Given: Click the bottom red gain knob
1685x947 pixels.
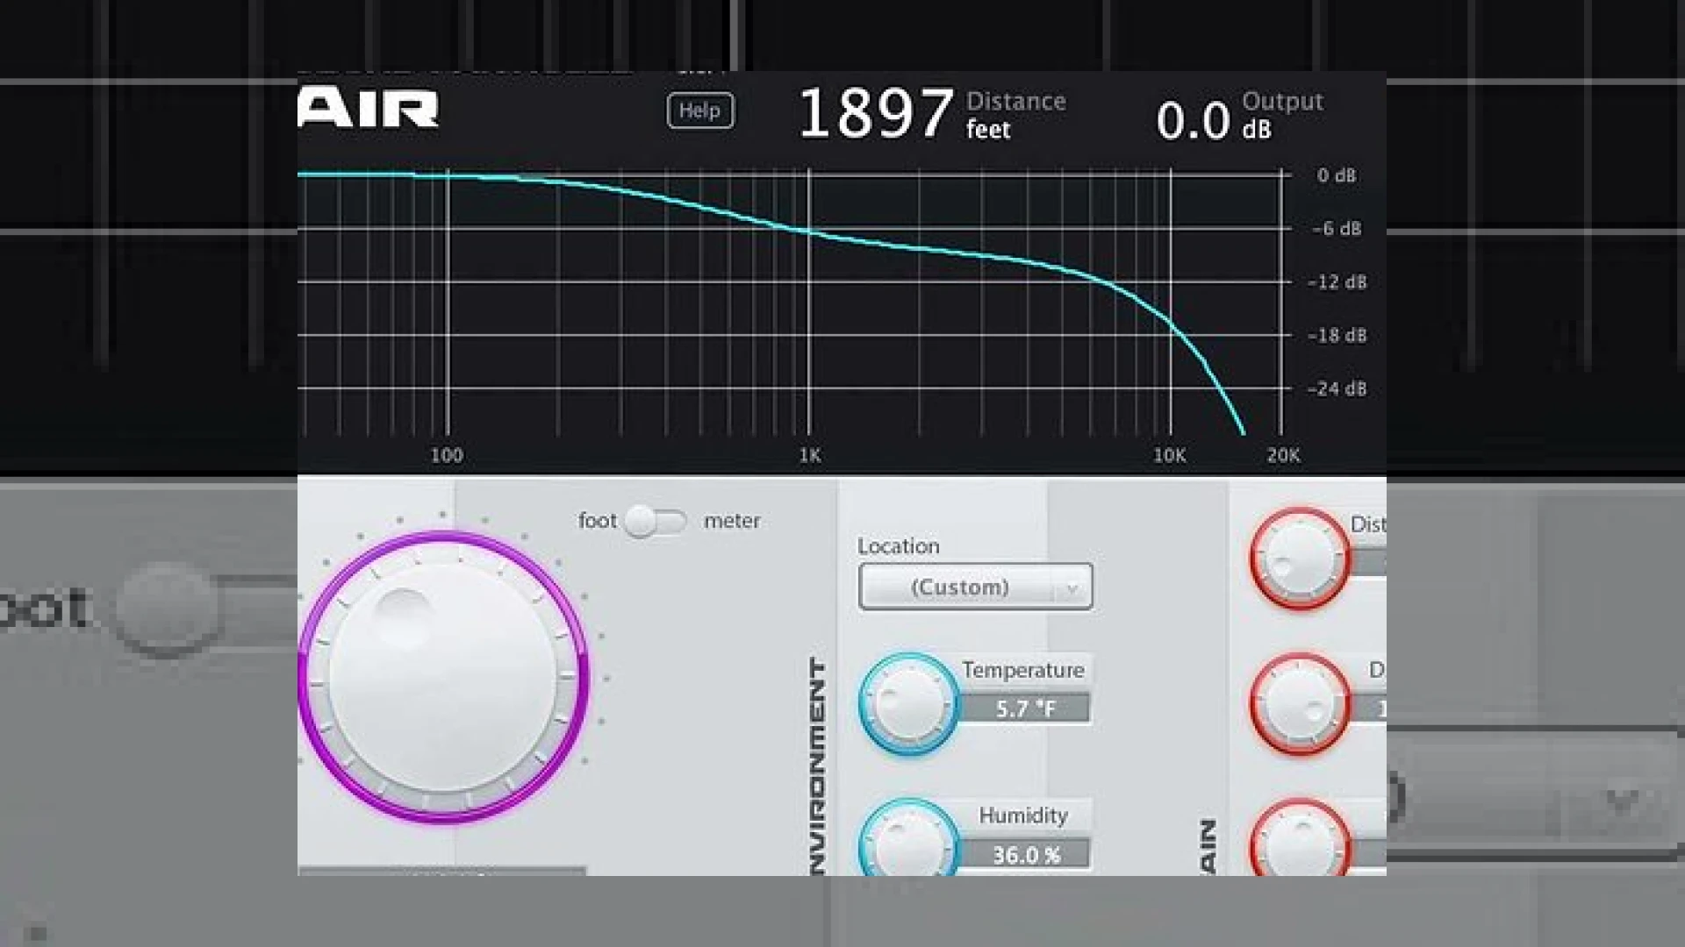Looking at the screenshot, I should (1300, 837).
